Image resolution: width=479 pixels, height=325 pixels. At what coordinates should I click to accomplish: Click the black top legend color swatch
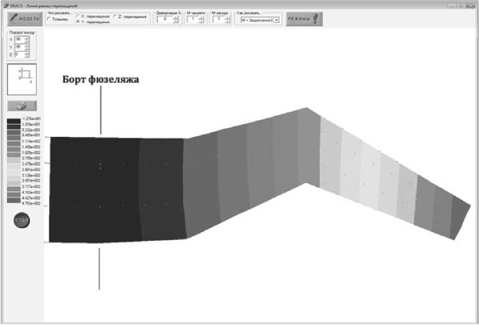(14, 121)
